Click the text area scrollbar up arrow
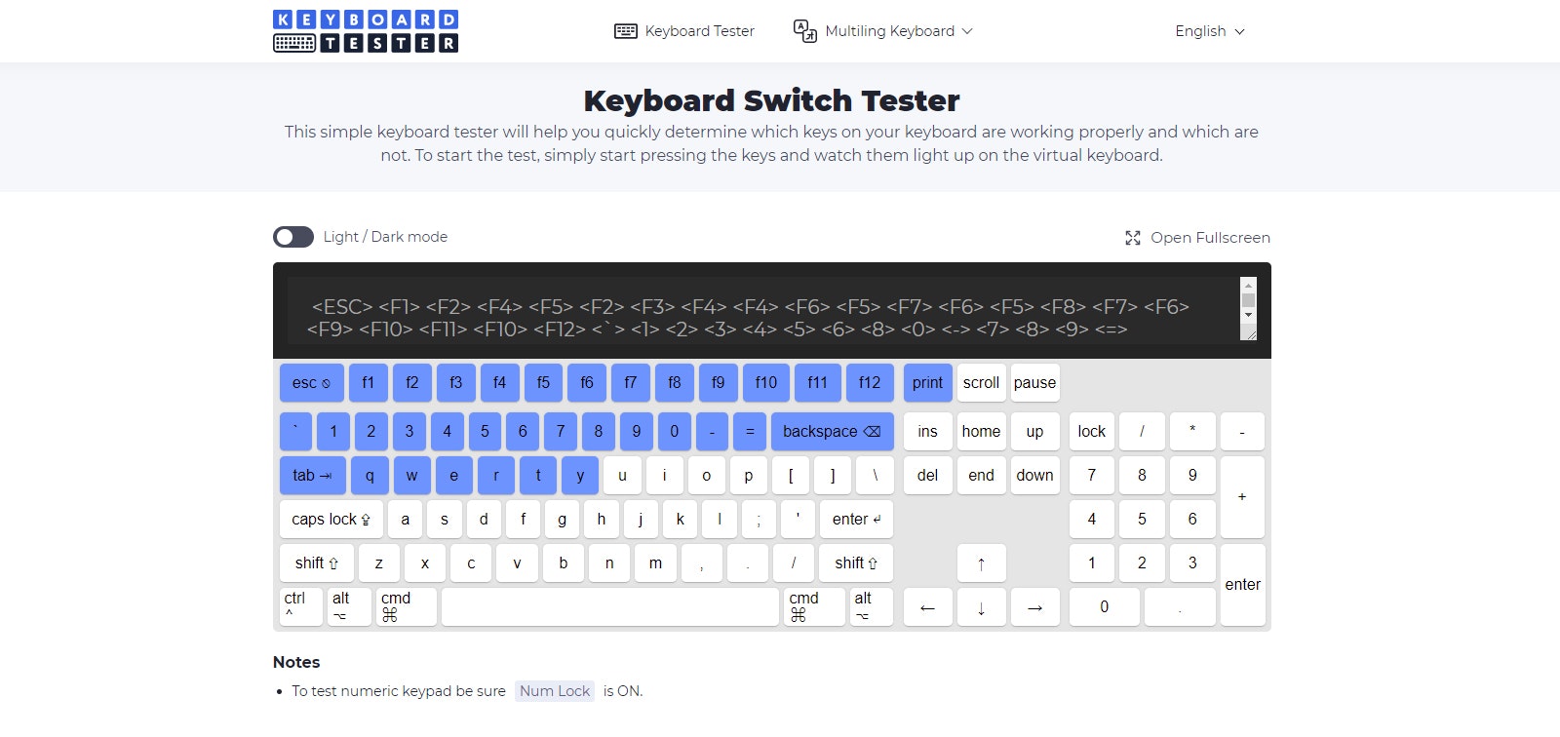This screenshot has width=1560, height=737. (1248, 286)
